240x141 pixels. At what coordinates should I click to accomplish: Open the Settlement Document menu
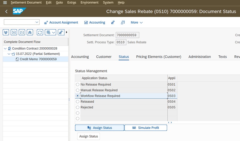tap(26, 3)
